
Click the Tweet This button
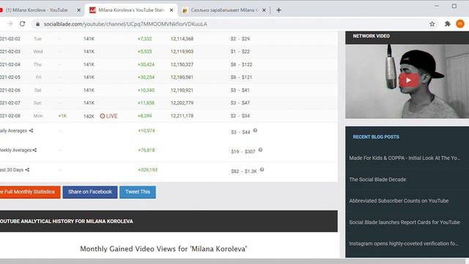point(138,192)
